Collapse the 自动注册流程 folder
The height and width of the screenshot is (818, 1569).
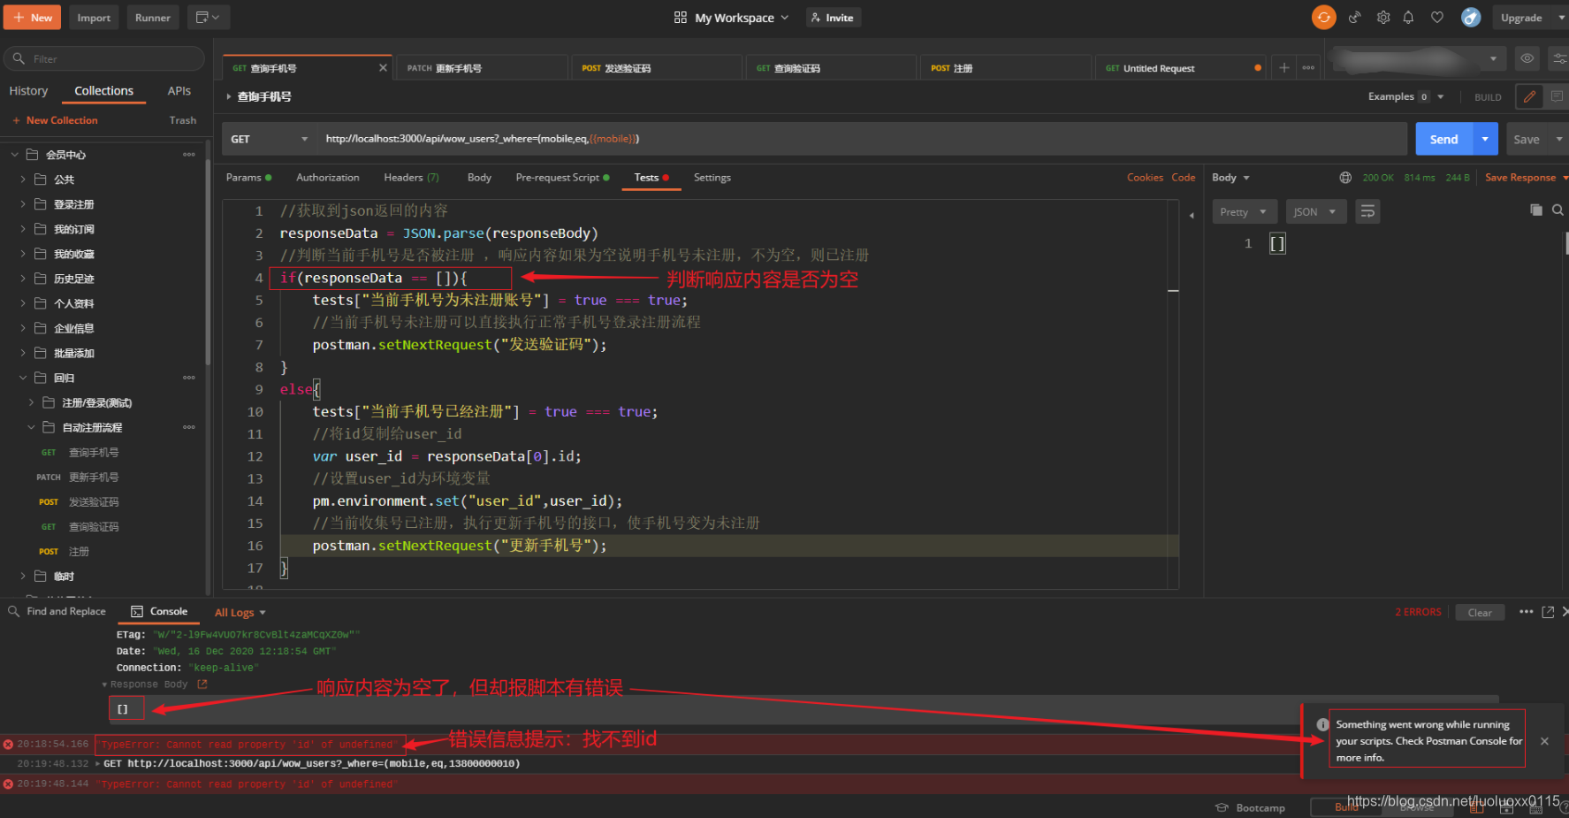click(32, 427)
